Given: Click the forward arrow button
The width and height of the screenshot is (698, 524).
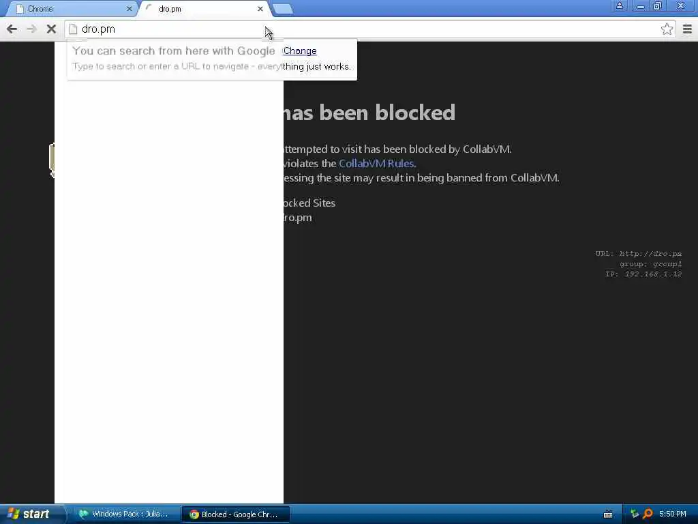Looking at the screenshot, I should click(x=31, y=29).
